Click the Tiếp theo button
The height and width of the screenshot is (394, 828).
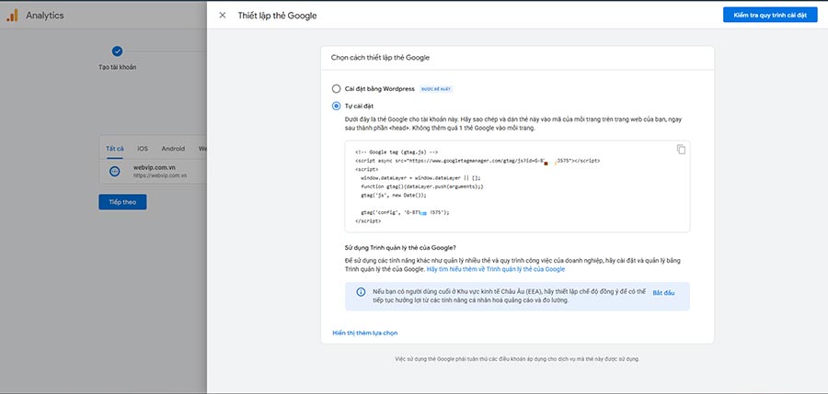coord(122,202)
